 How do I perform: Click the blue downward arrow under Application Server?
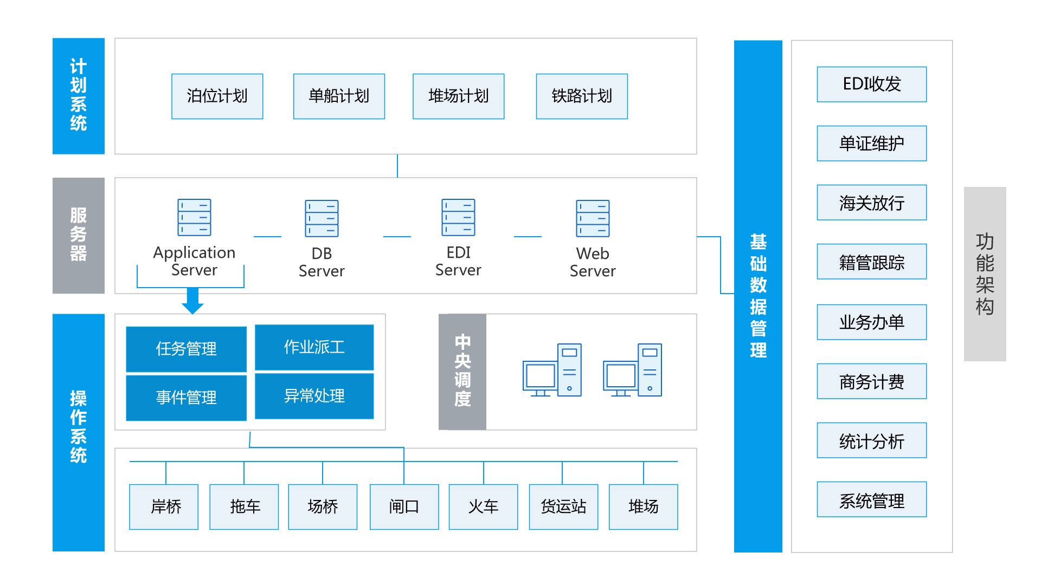click(x=192, y=301)
